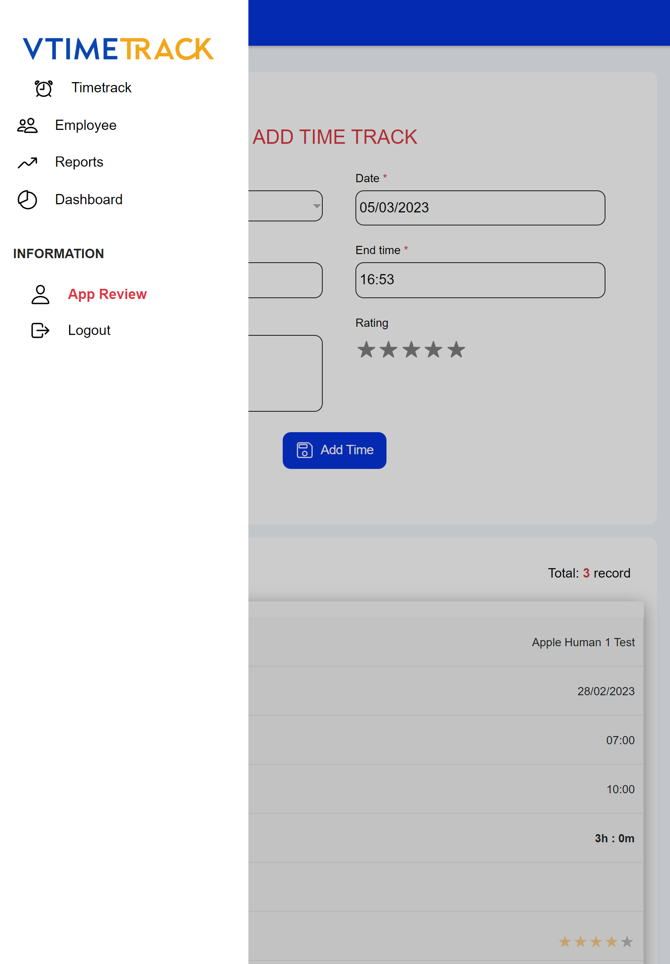Open the App Review link
670x964 pixels.
click(107, 294)
